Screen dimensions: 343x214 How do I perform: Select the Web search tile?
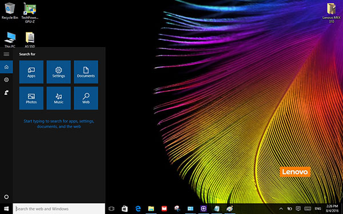pyautogui.click(x=86, y=98)
